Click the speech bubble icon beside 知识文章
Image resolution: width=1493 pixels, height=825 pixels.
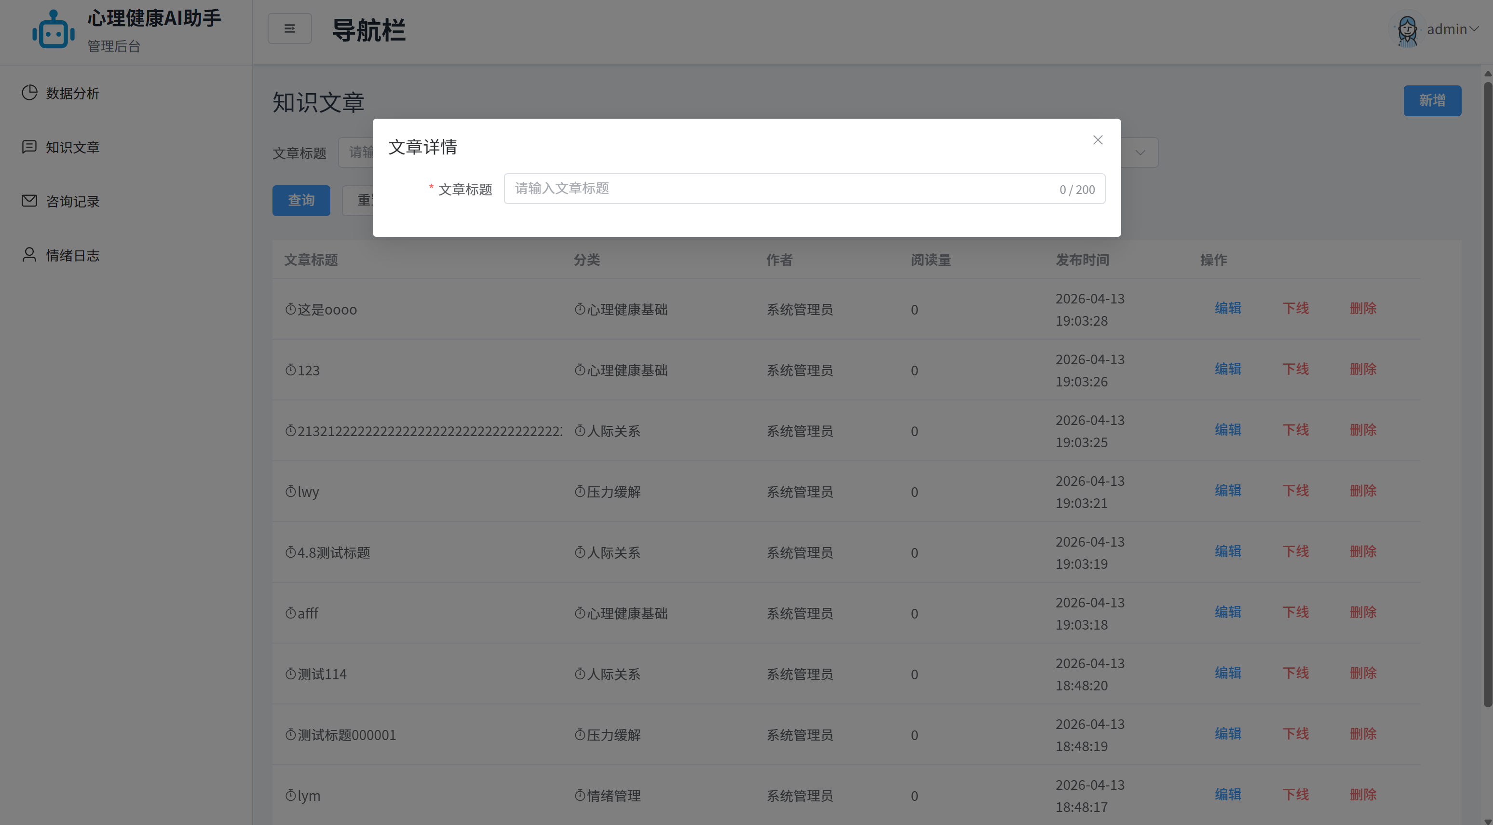pos(29,146)
